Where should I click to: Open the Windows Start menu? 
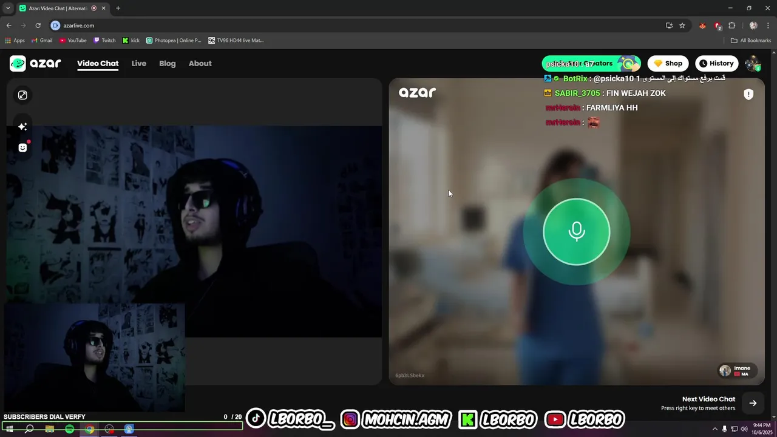click(x=9, y=429)
